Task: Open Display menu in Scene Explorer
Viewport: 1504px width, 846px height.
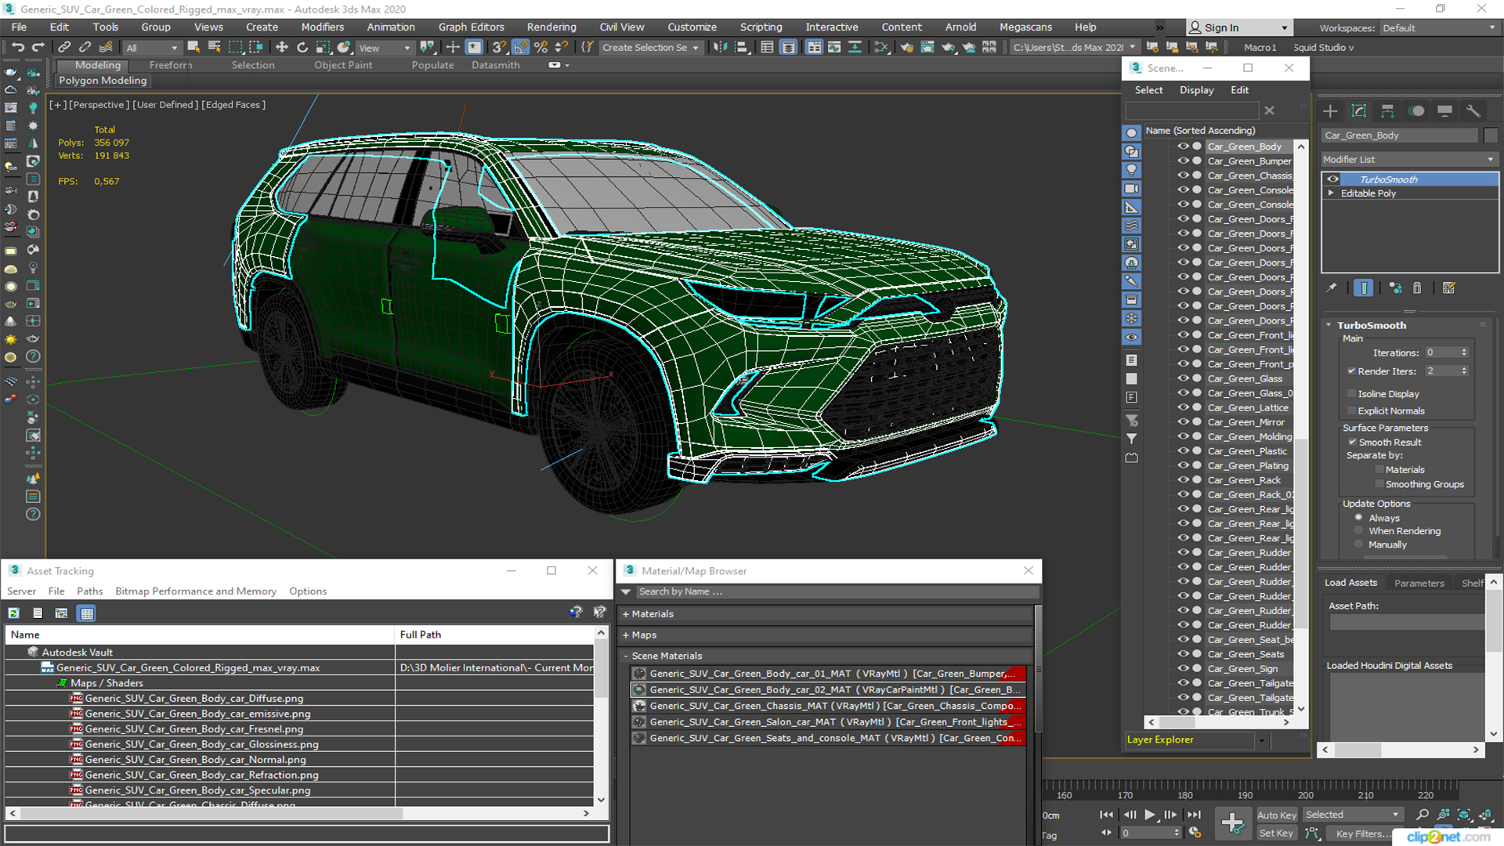Action: [x=1197, y=90]
